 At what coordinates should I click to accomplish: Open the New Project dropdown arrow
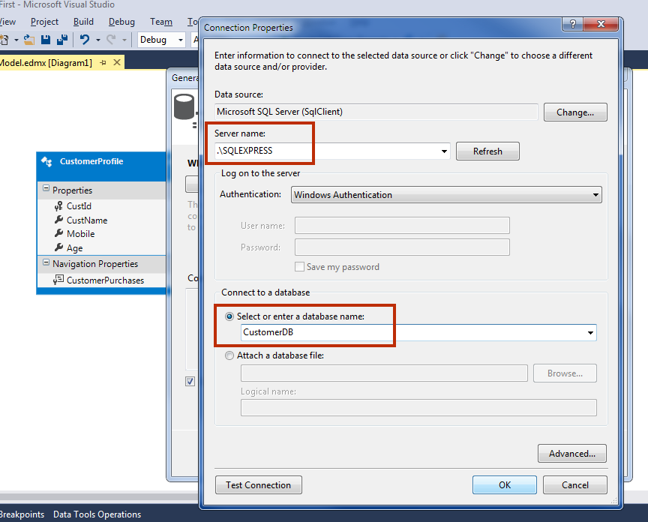pos(16,40)
